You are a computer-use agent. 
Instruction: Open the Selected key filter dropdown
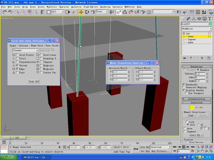(x=161, y=147)
